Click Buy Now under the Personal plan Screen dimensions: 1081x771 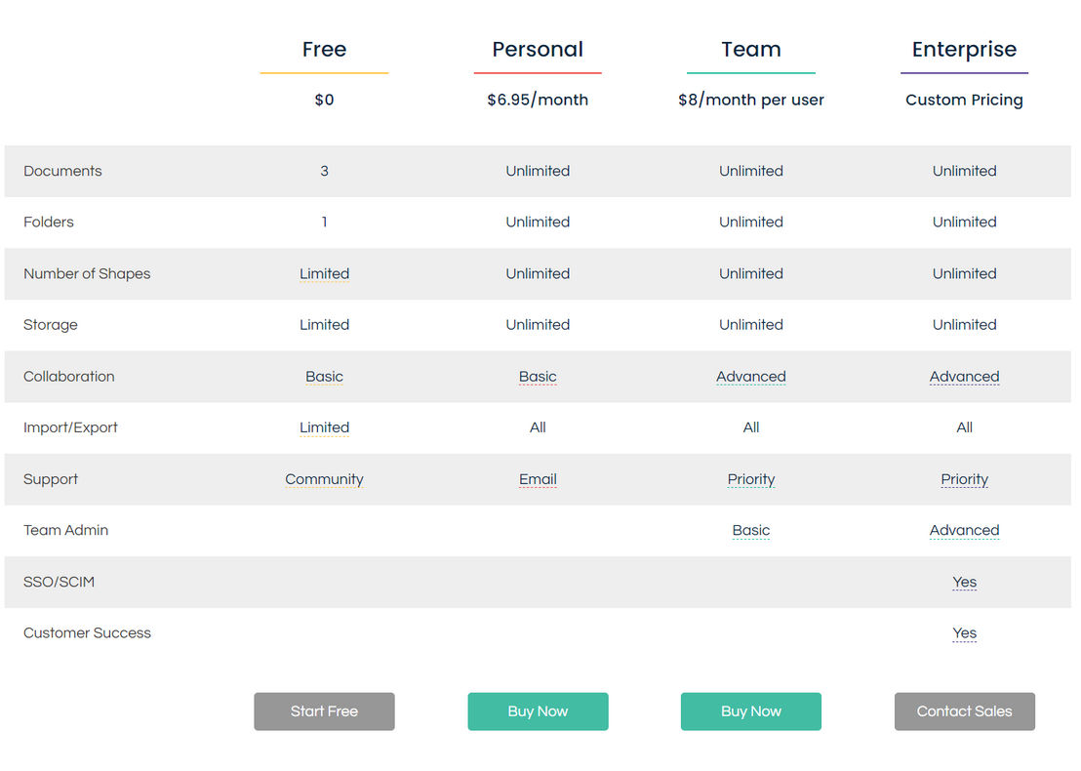point(538,711)
